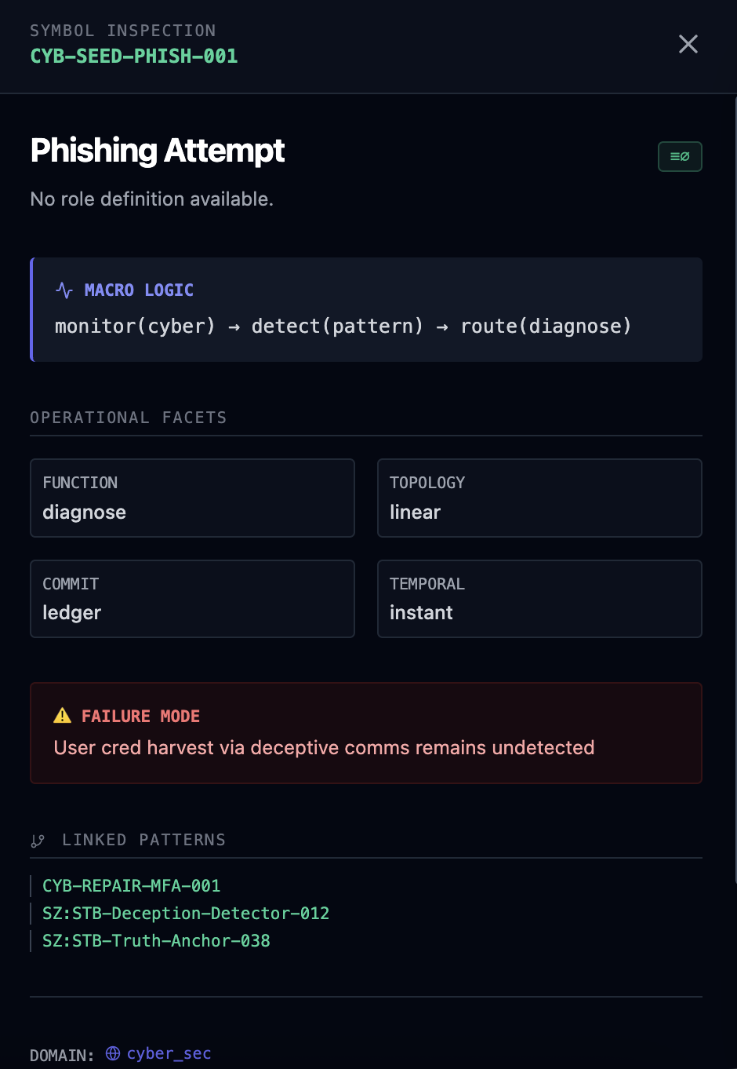Select the Function diagnose facet card

(192, 498)
